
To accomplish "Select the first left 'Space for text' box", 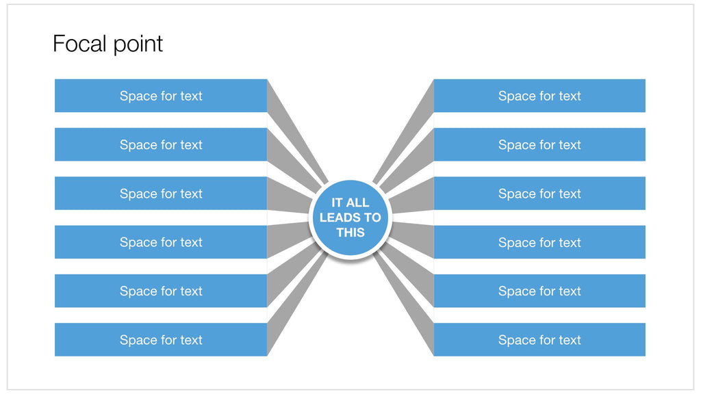I will (x=161, y=96).
